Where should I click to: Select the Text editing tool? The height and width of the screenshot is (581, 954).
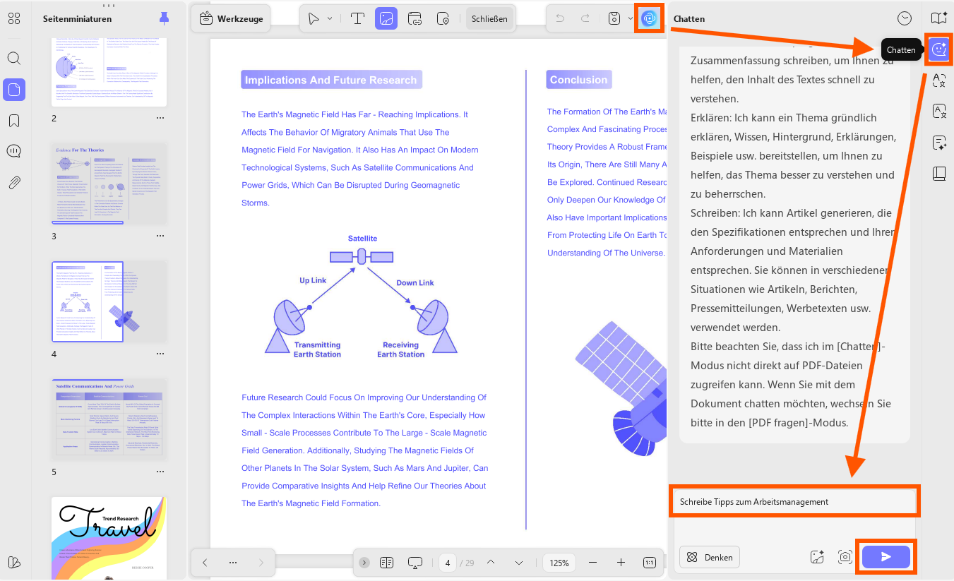(x=357, y=19)
